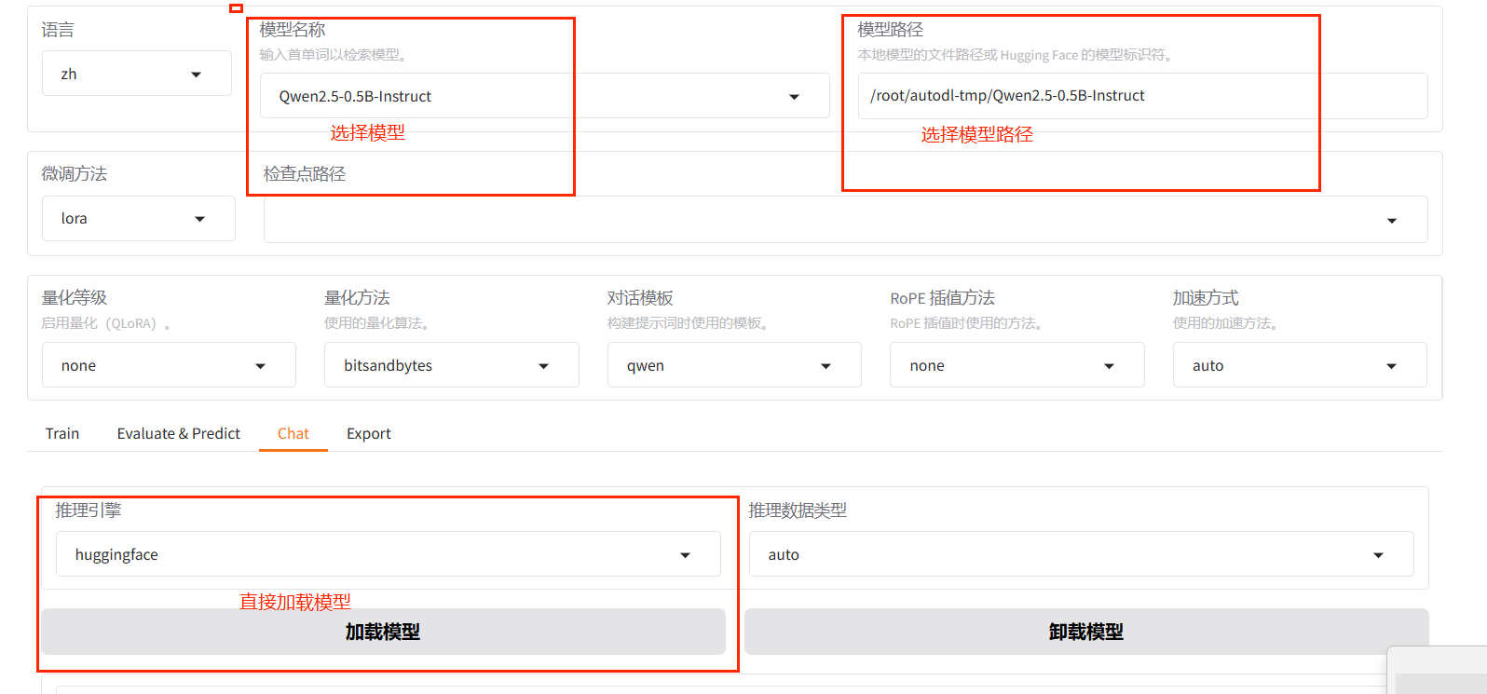Open the 微调方法 dropdown showing lora

point(138,219)
